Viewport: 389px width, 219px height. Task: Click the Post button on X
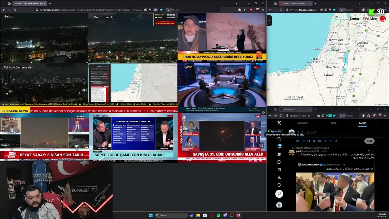369,141
